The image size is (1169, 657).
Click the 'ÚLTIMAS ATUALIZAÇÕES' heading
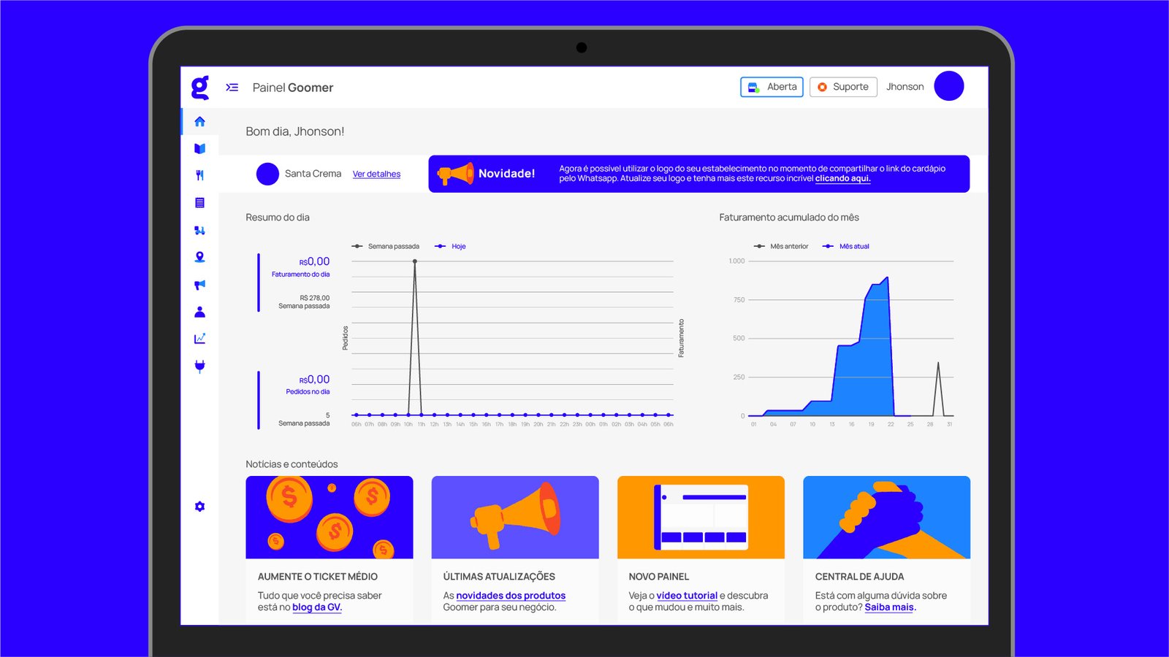pos(499,577)
